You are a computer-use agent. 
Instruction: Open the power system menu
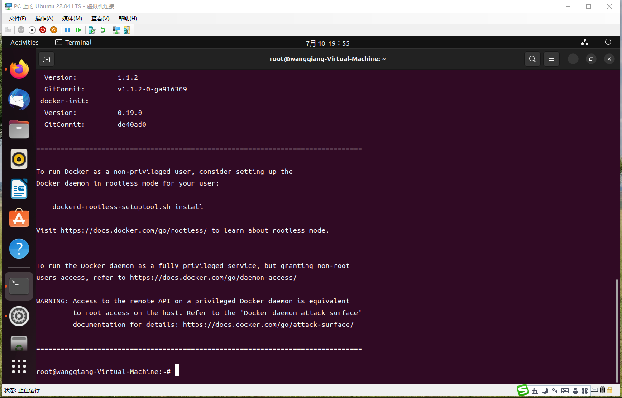coord(608,42)
